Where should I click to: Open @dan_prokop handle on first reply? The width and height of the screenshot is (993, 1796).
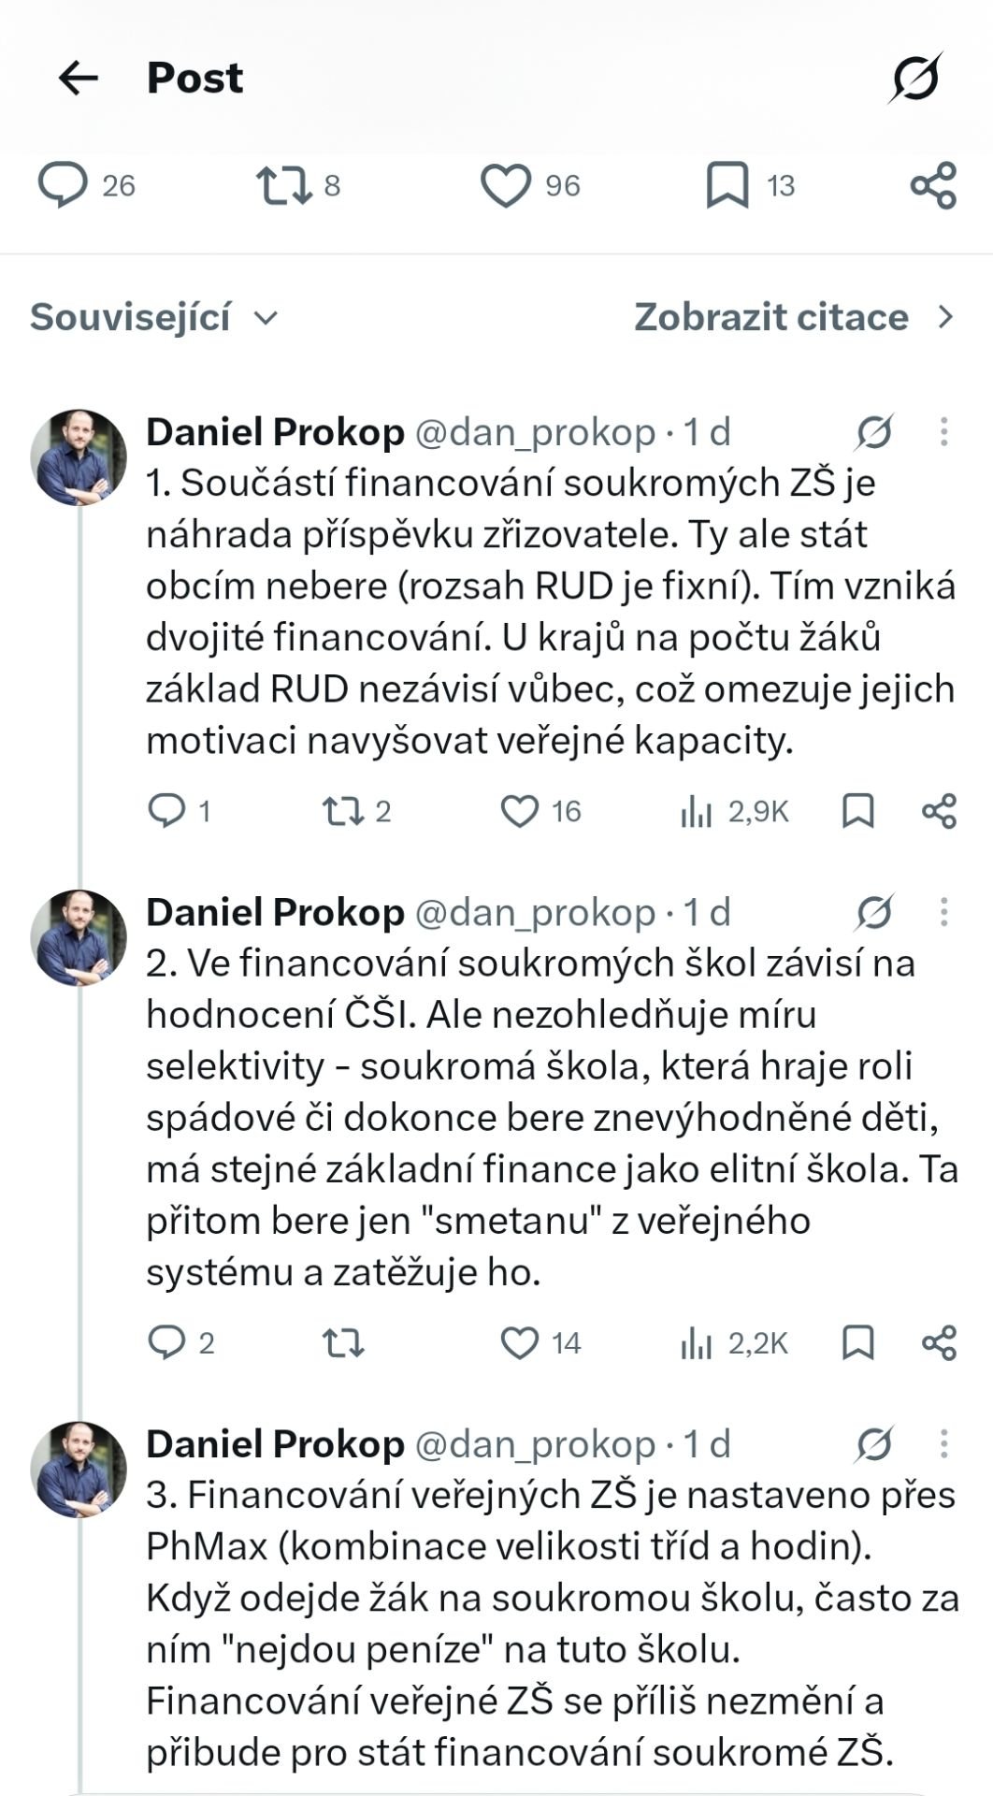point(535,431)
